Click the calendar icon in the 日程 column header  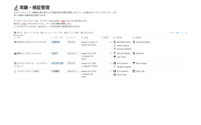pos(82,38)
